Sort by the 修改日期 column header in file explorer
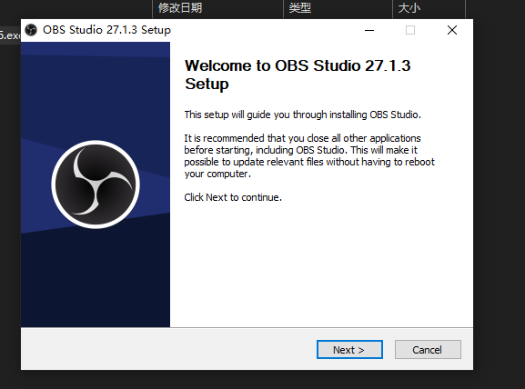 (x=217, y=8)
